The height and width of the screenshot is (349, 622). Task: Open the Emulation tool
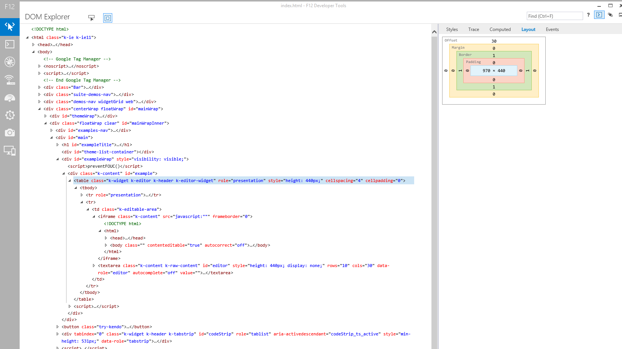pyautogui.click(x=10, y=151)
